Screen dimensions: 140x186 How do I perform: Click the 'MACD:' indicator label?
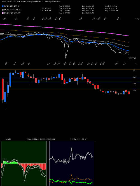[8, 139]
